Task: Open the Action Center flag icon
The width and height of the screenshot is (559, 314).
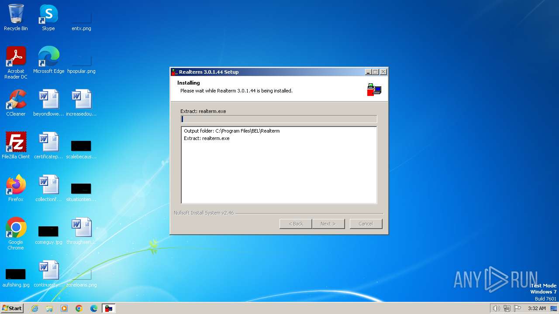Action: tap(518, 308)
